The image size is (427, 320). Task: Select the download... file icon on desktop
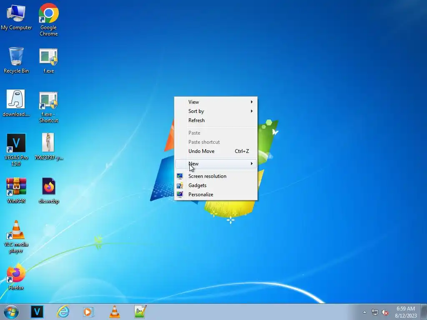[x=16, y=103]
